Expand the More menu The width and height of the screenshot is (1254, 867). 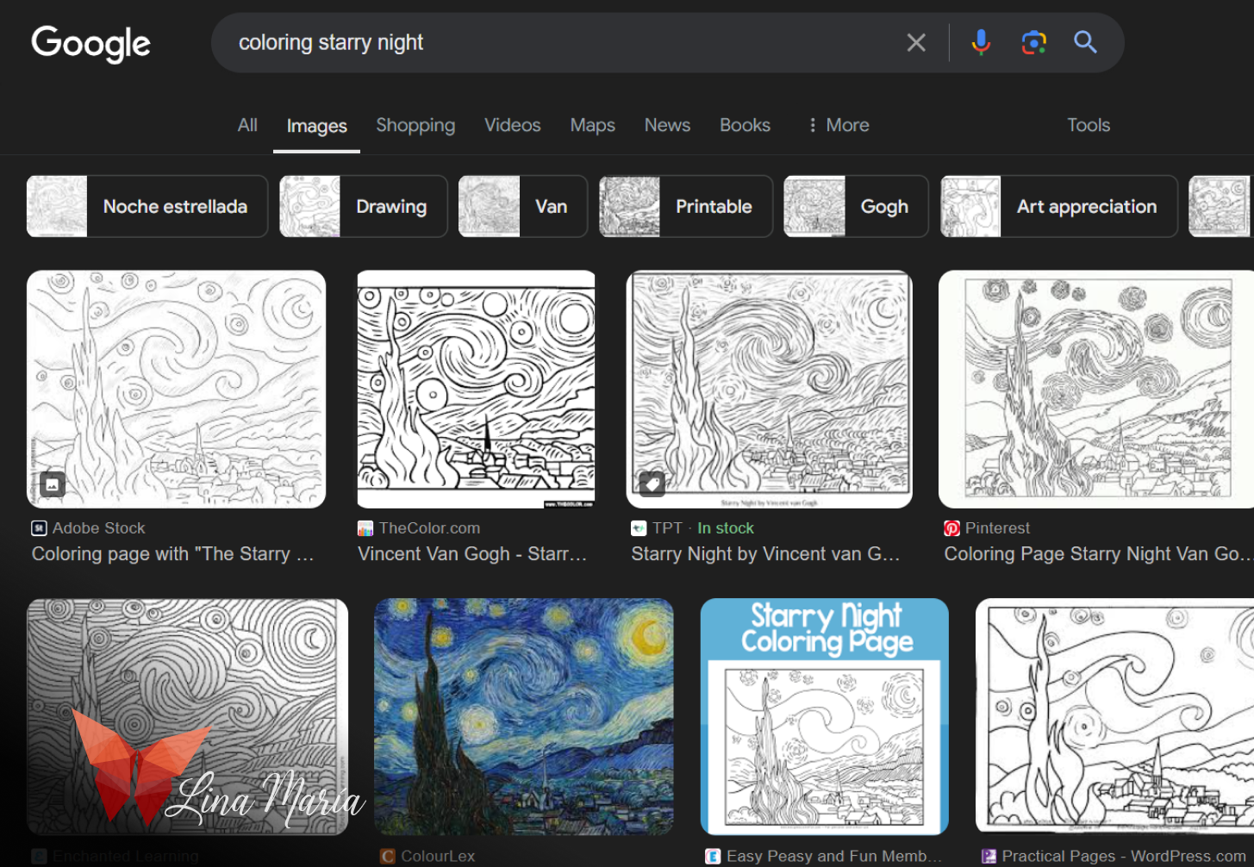point(839,125)
